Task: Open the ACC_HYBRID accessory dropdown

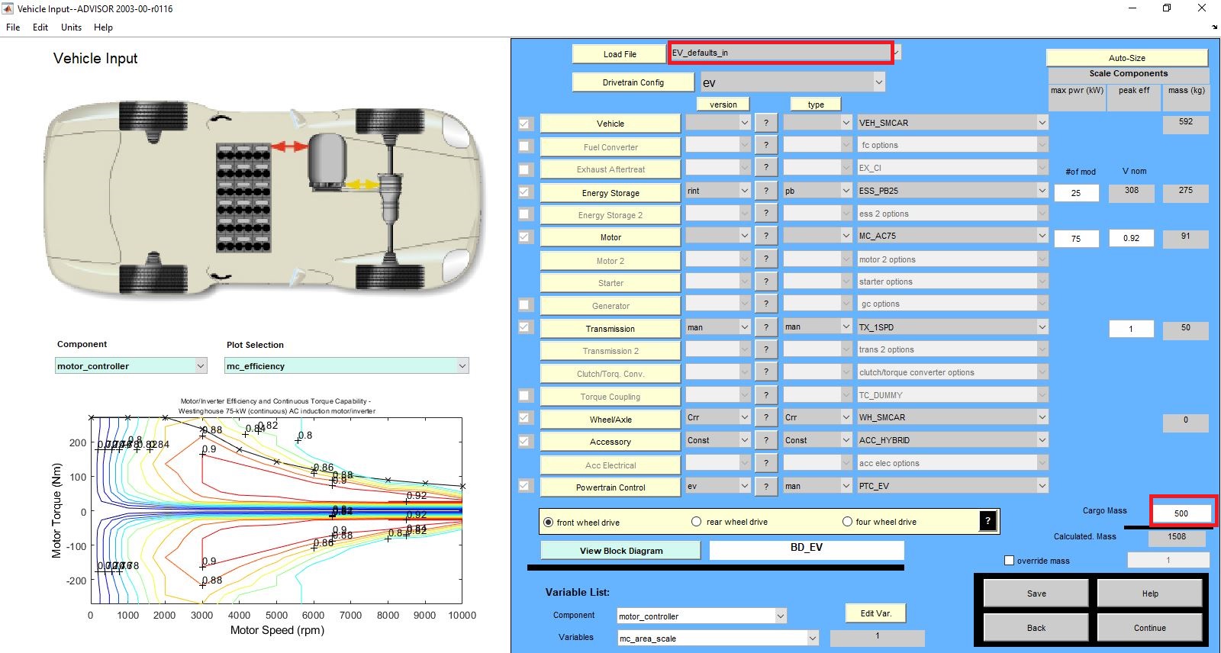Action: click(x=952, y=440)
